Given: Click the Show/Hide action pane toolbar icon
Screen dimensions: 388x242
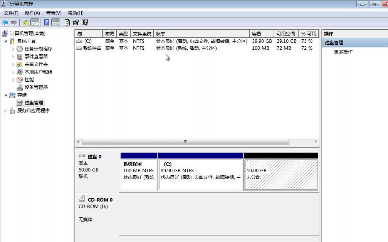Looking at the screenshot, I should coord(55,22).
